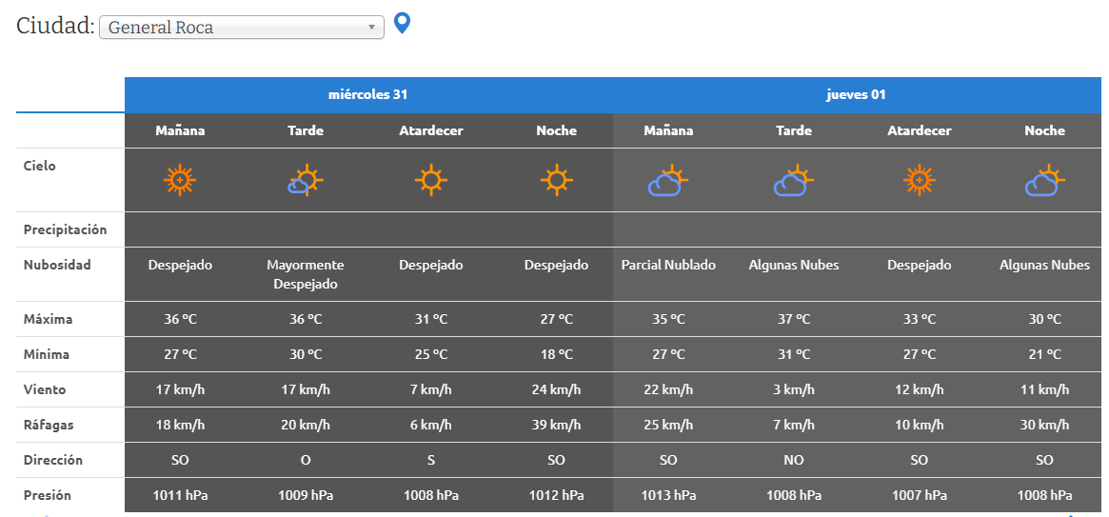Select the miércoles 31 day header
The image size is (1109, 517).
point(367,95)
